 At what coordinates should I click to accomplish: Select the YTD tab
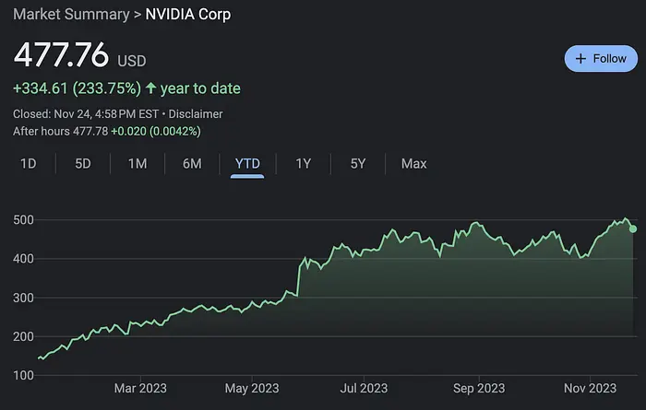(x=247, y=164)
